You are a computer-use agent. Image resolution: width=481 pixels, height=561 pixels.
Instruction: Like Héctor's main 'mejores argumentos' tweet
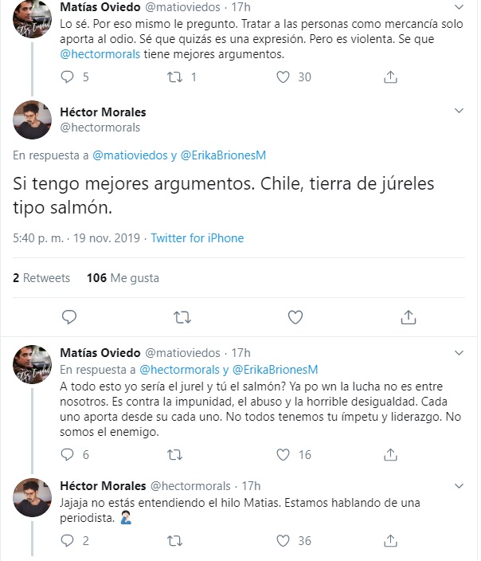pyautogui.click(x=295, y=317)
